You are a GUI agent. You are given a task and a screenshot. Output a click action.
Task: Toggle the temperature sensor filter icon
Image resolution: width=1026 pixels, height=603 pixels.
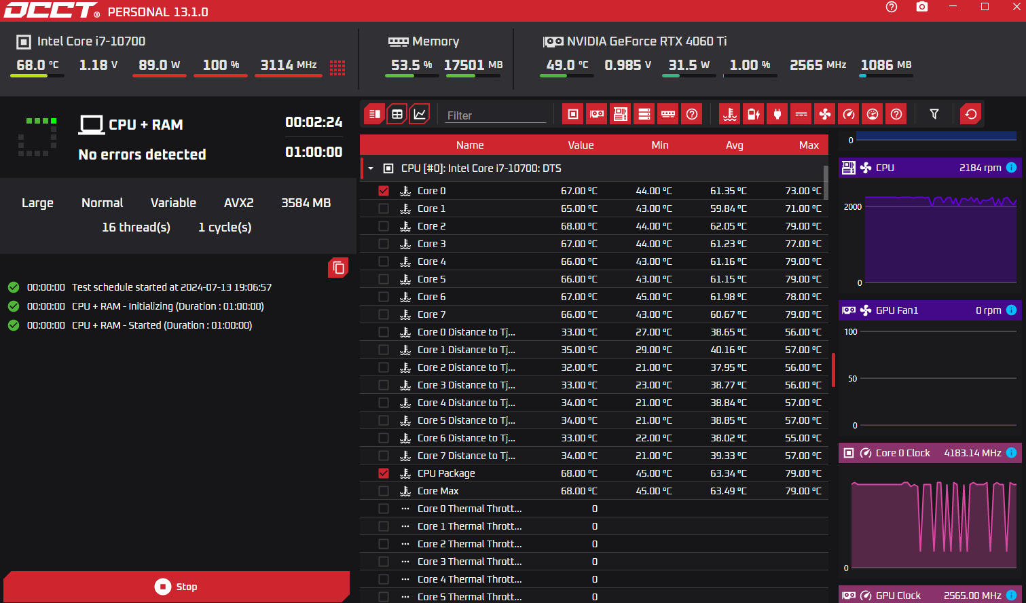pyautogui.click(x=730, y=114)
